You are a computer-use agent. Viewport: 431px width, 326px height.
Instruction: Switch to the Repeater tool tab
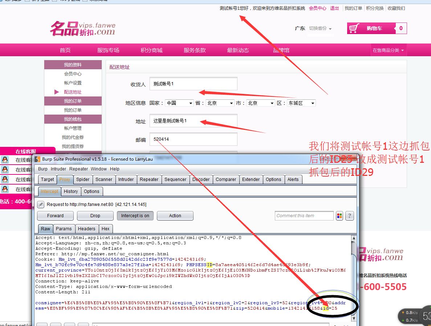click(x=149, y=179)
